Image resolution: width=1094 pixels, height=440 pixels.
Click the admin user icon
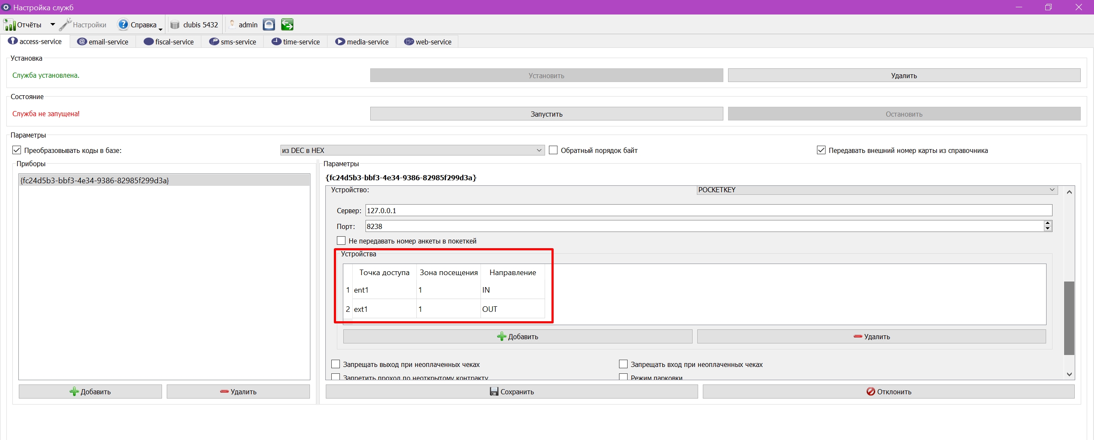[x=232, y=25]
